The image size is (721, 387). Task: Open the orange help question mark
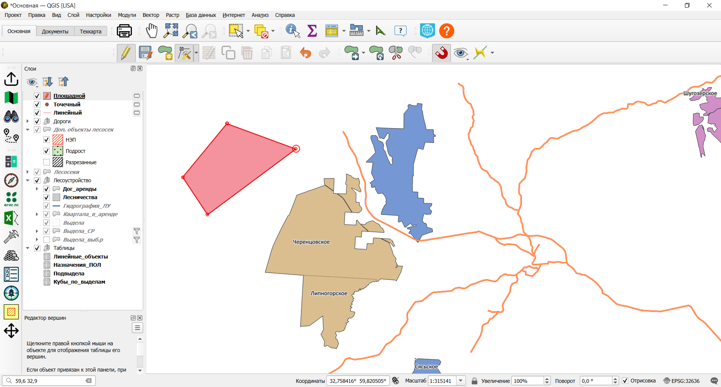point(447,31)
